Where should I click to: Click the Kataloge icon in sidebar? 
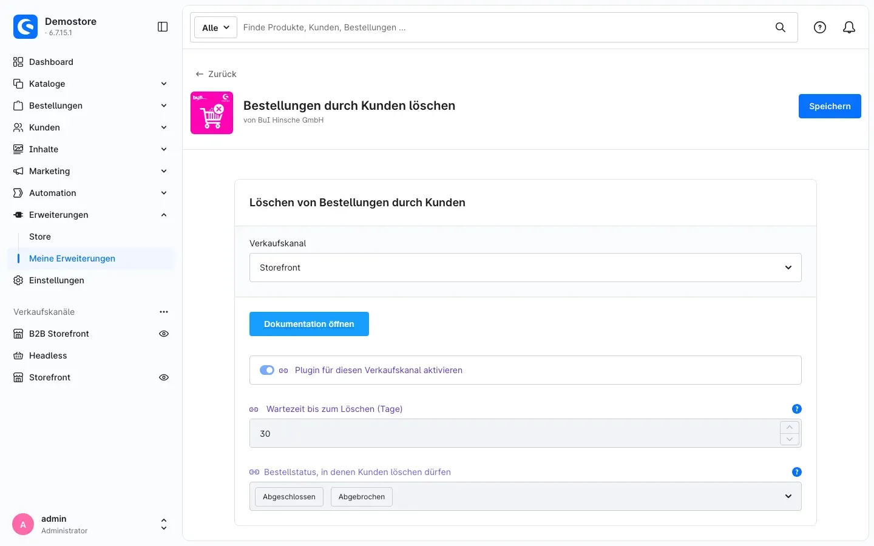tap(18, 84)
